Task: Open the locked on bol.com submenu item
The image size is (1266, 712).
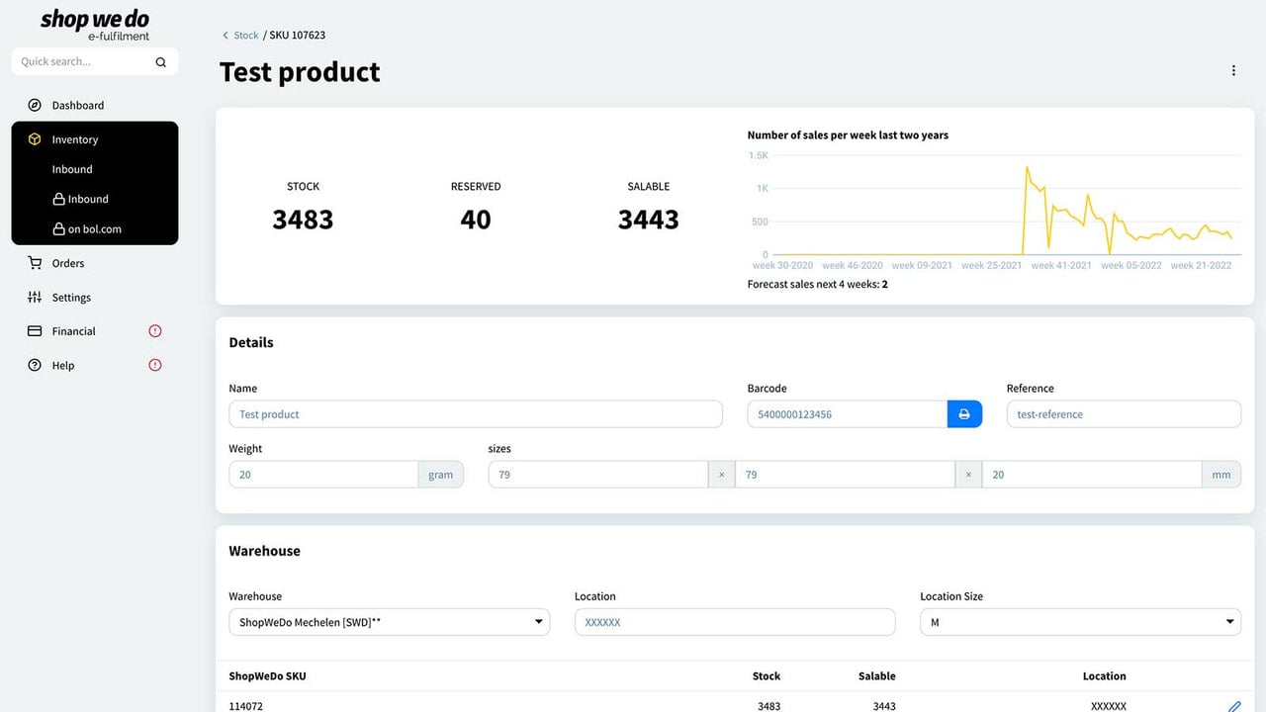Action: click(87, 228)
